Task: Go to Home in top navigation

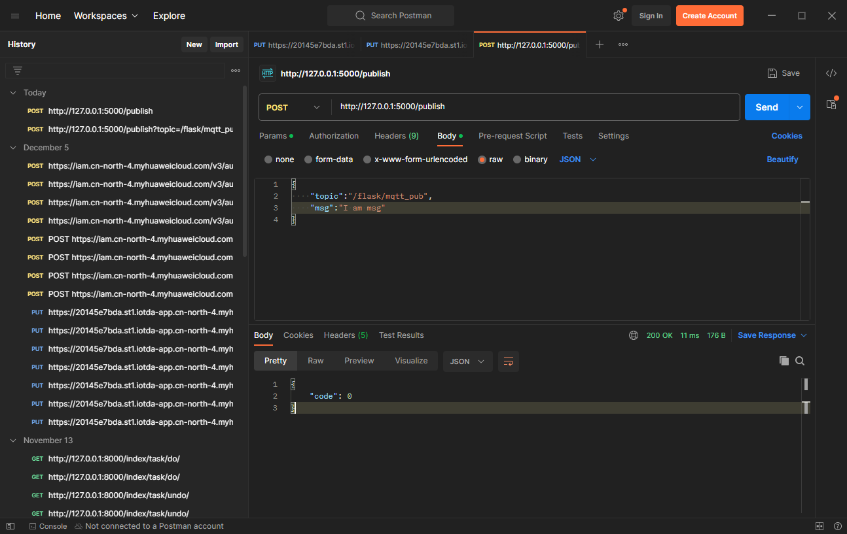Action: click(x=48, y=16)
